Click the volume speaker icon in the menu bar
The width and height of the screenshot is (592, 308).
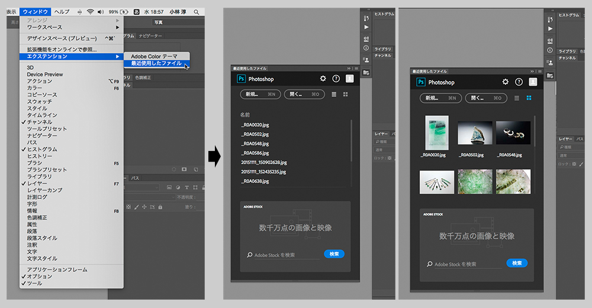[x=101, y=12]
